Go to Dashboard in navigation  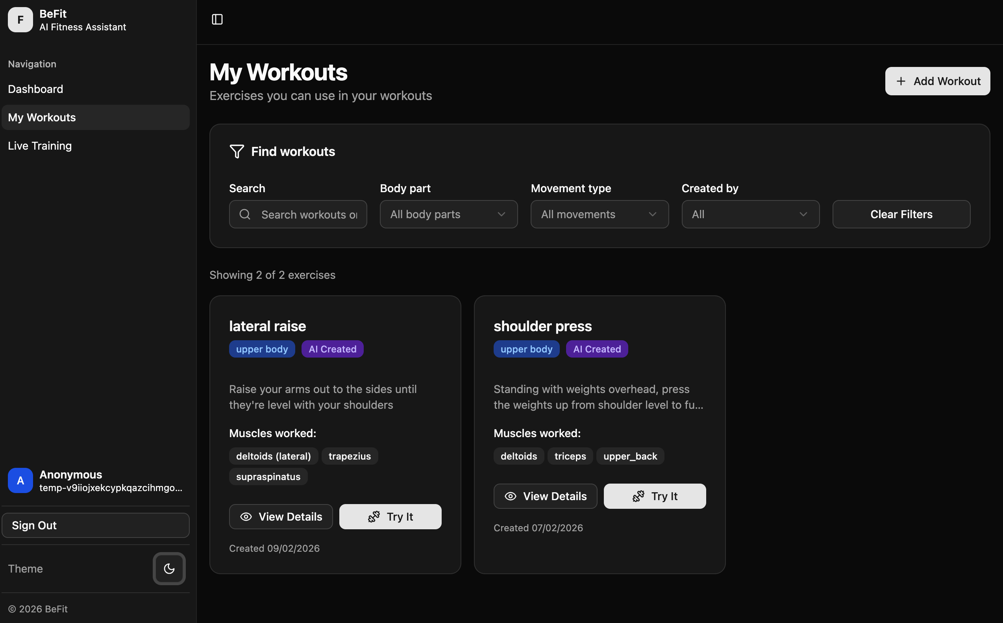point(35,89)
